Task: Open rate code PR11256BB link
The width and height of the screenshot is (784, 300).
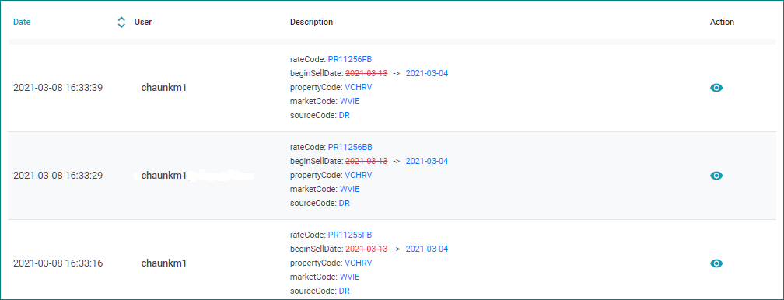Action: (350, 147)
